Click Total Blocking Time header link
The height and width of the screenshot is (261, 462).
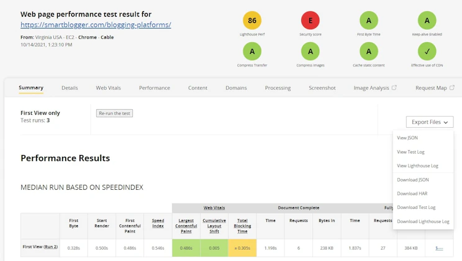pyautogui.click(x=242, y=226)
